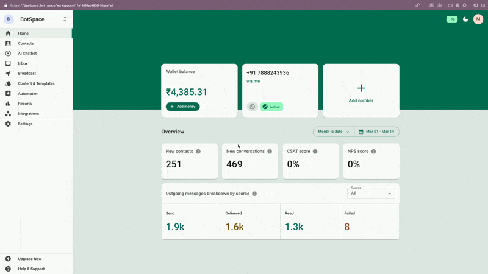Viewport: 488px width, 274px height.
Task: Open the wa.me link
Action: pyautogui.click(x=253, y=81)
